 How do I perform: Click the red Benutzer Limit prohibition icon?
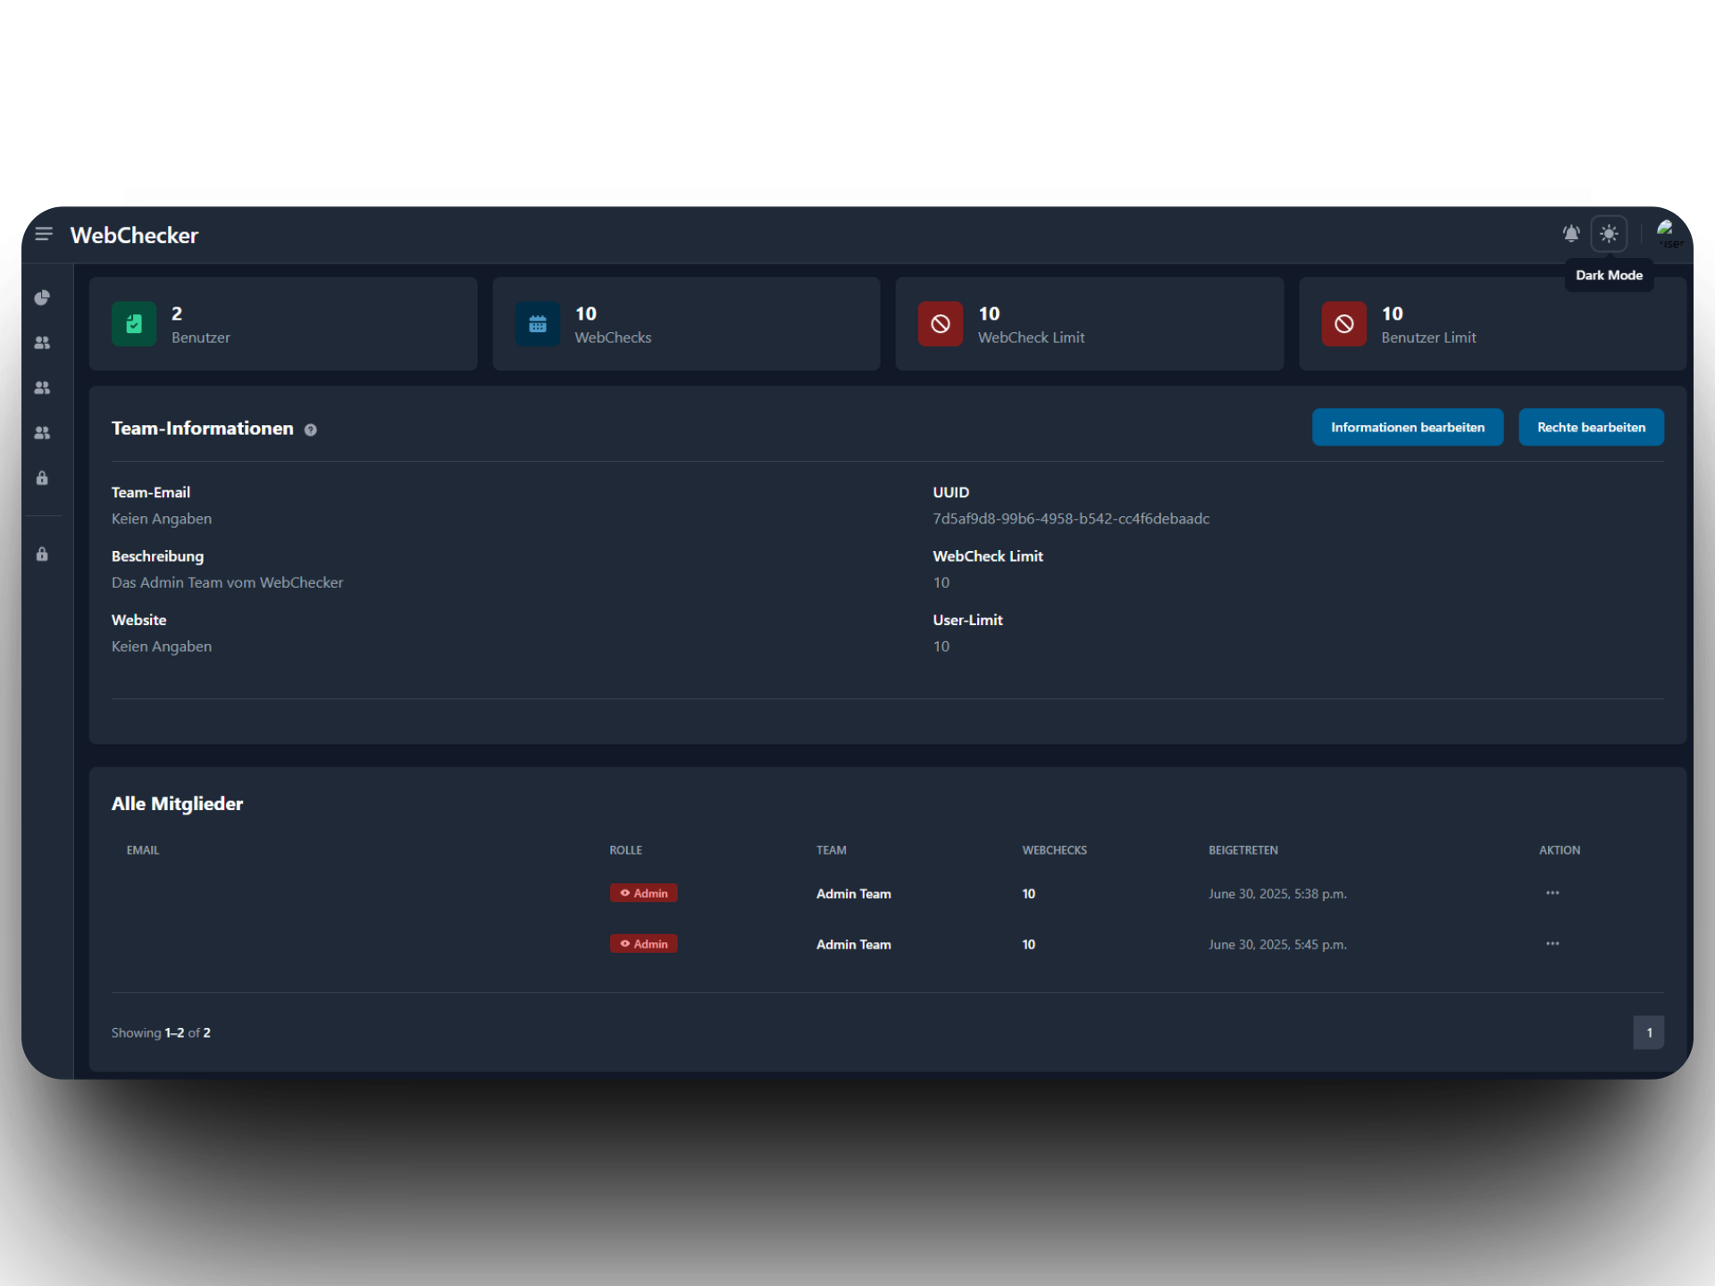(x=1343, y=323)
